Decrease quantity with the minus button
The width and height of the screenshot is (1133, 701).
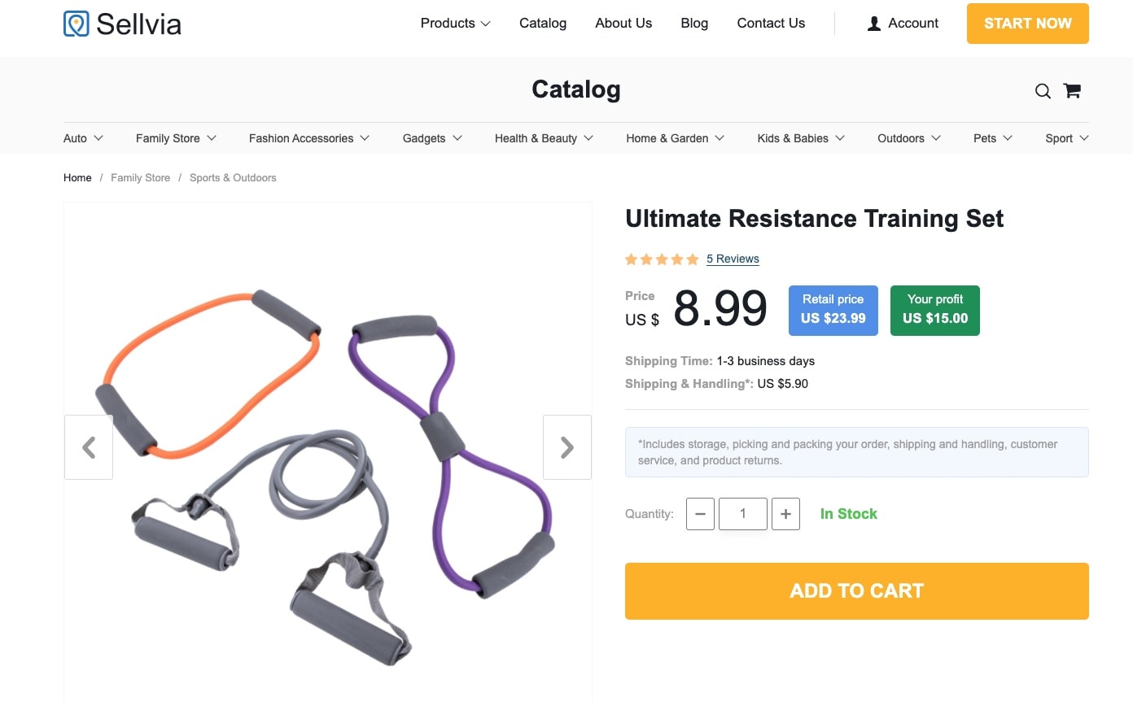[700, 514]
